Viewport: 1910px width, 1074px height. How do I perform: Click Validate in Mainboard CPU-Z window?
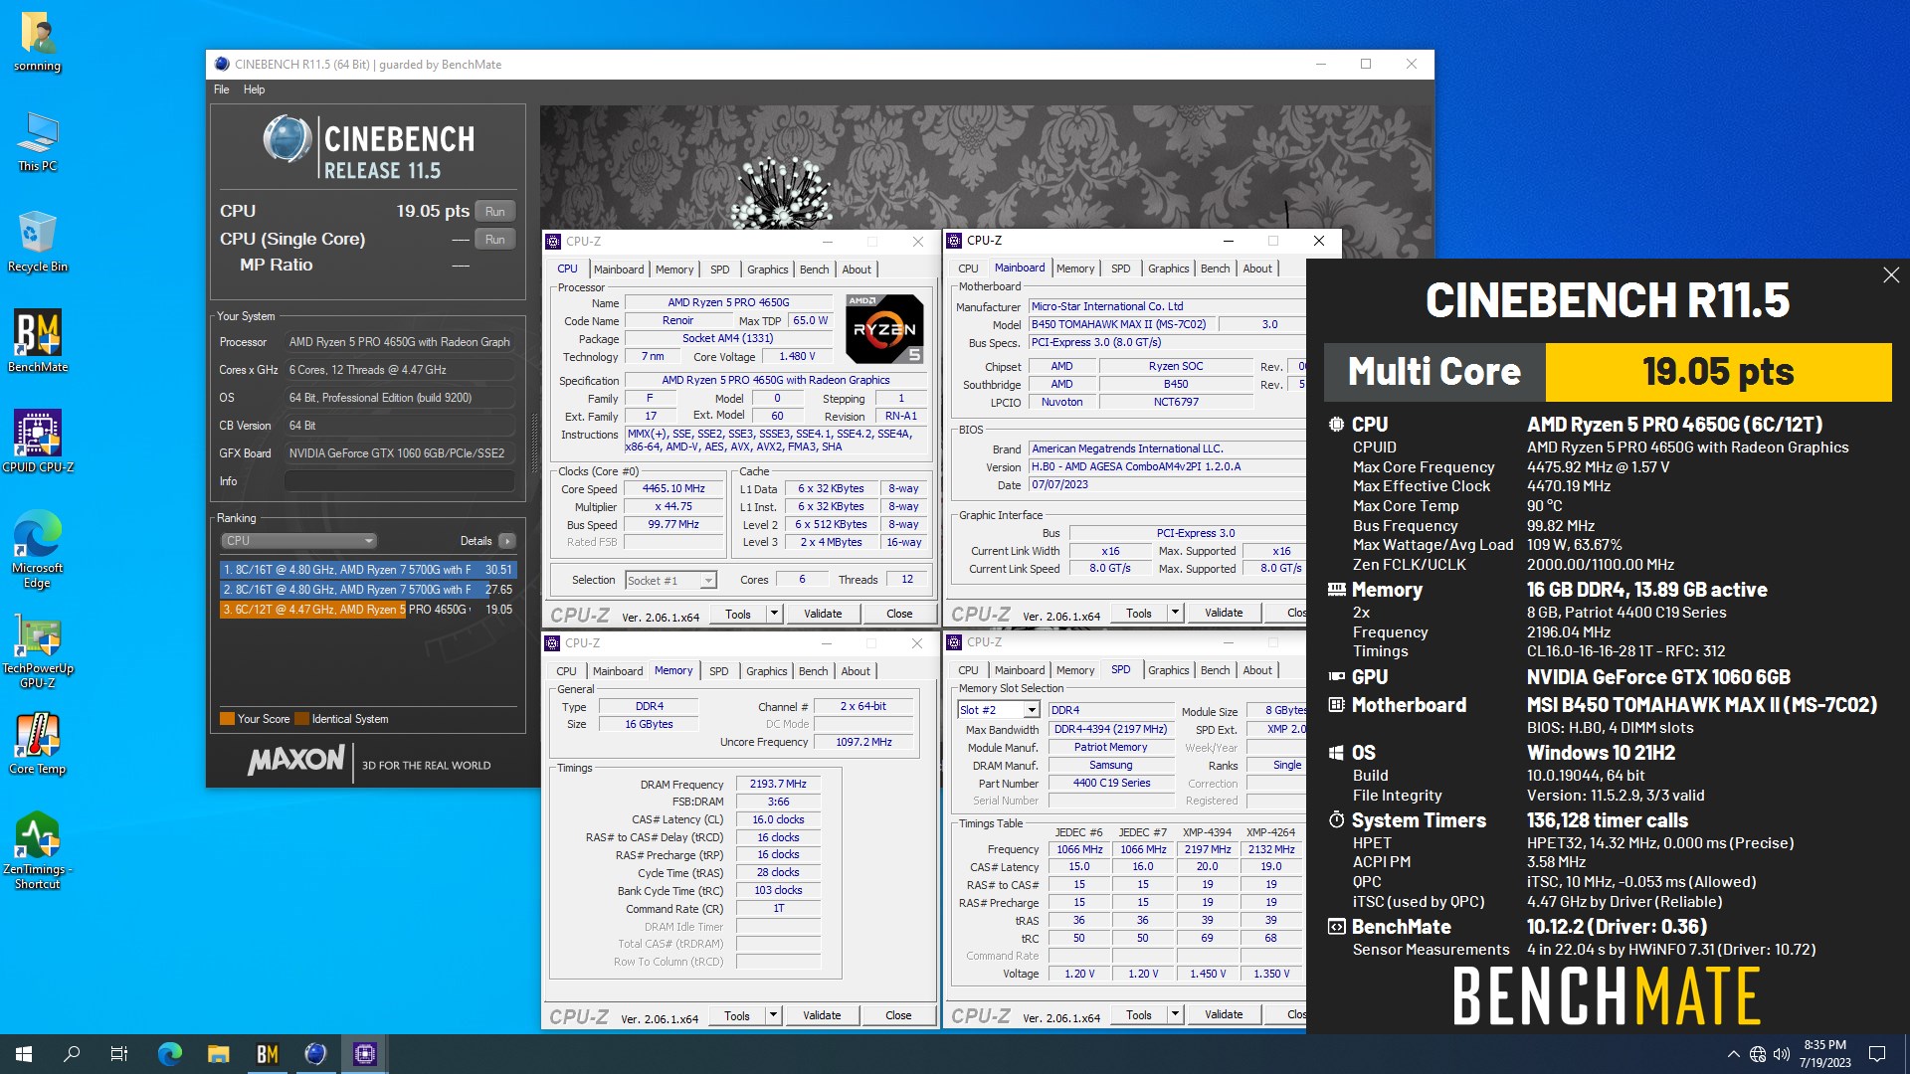click(1224, 613)
